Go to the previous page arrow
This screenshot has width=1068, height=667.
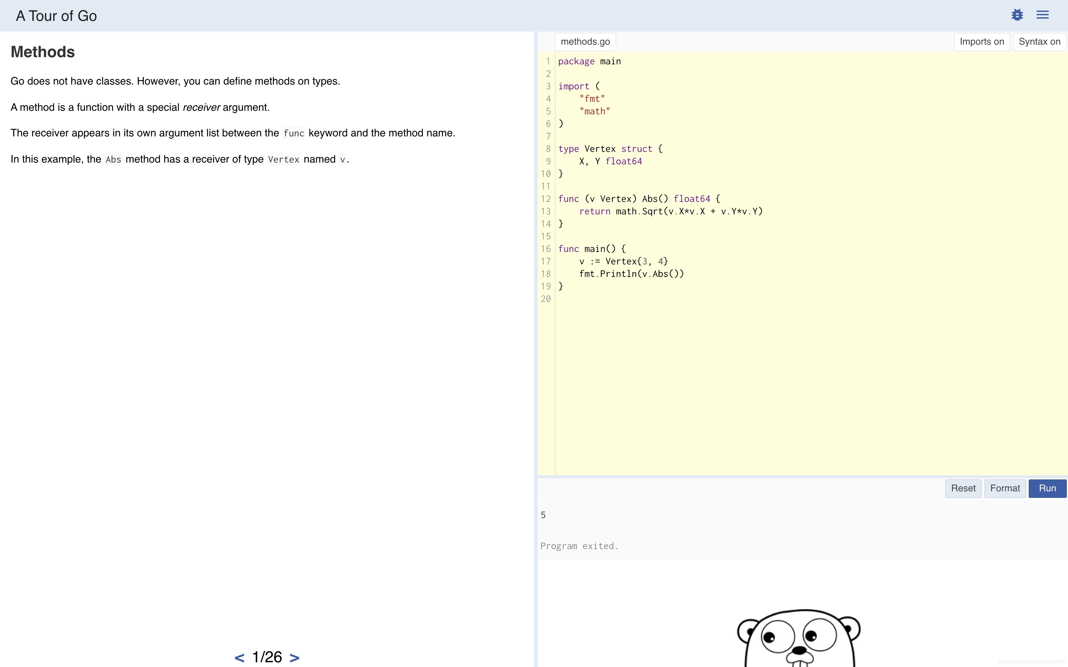[239, 657]
